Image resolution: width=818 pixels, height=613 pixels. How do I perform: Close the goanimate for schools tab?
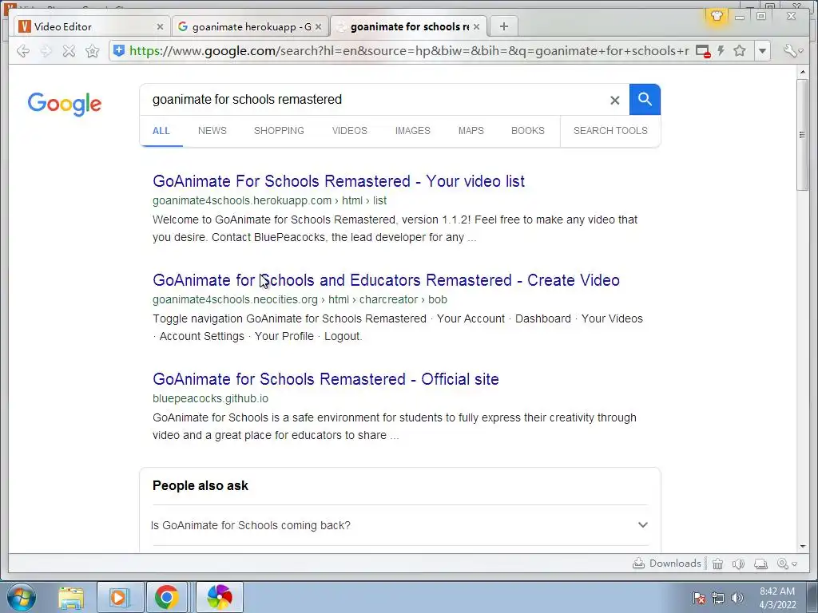476,26
